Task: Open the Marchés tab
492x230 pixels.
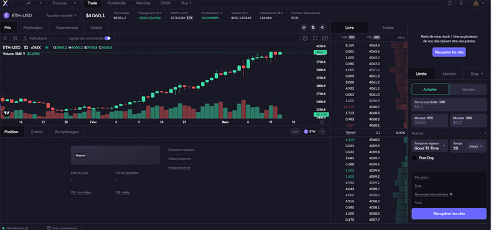Action: [x=143, y=3]
